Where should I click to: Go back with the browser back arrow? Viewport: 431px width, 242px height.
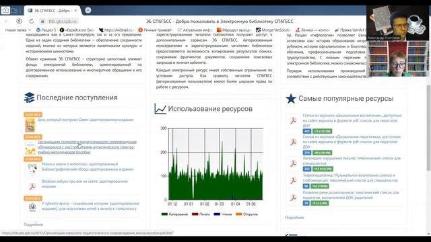pyautogui.click(x=7, y=21)
